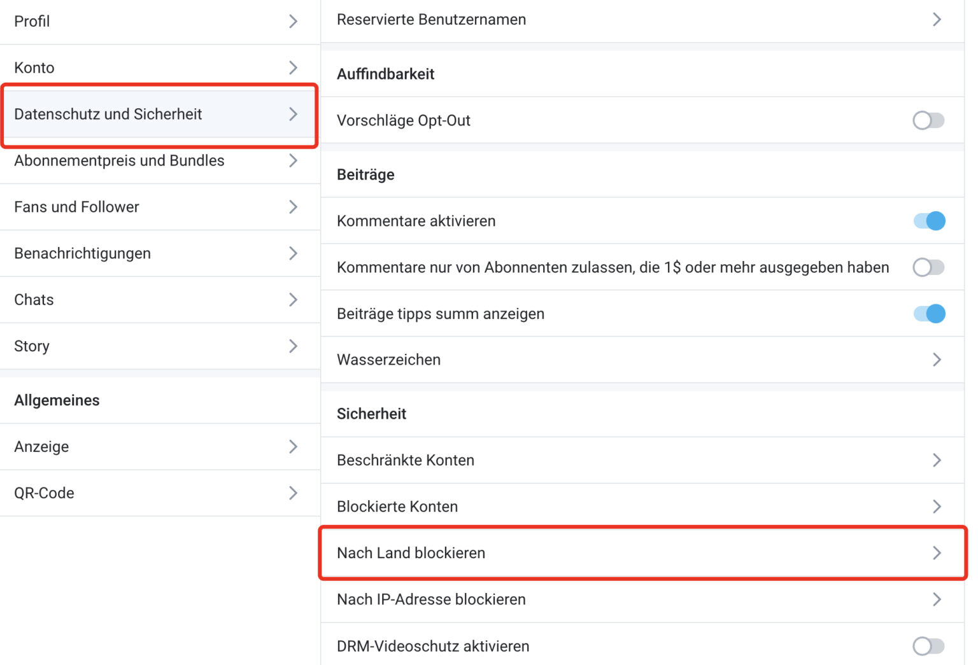The height and width of the screenshot is (665, 978).
Task: Open the Blockierte Konten list
Action: 397,507
